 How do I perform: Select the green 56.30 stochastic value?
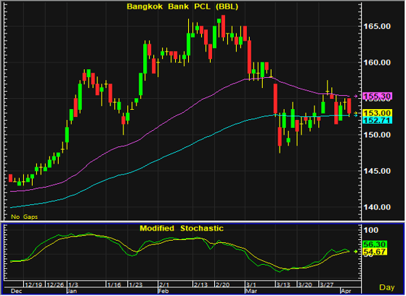[375, 244]
